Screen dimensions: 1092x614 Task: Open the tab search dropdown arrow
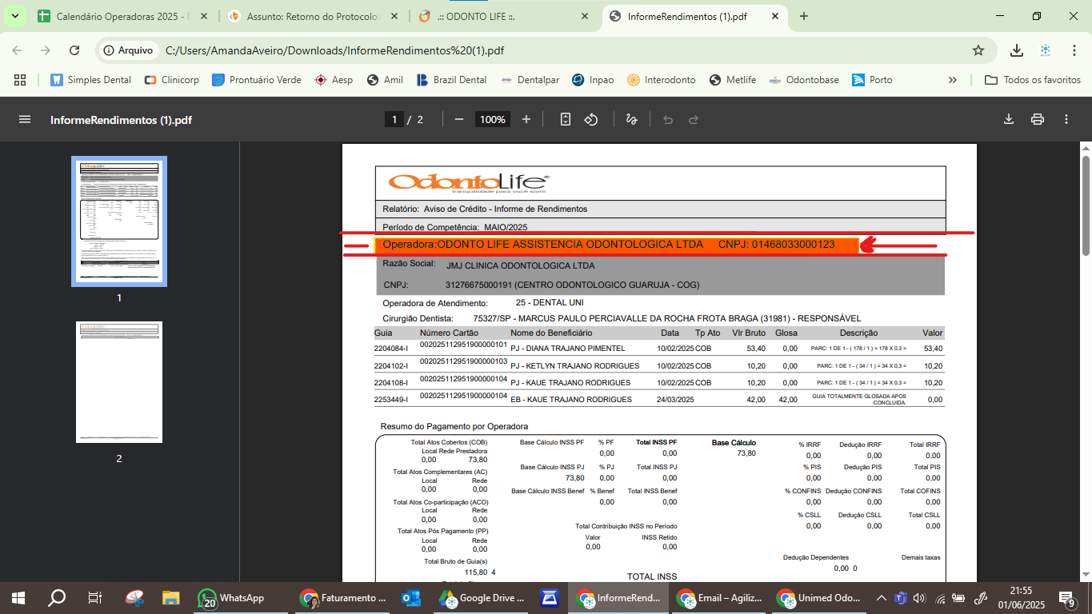pos(15,16)
